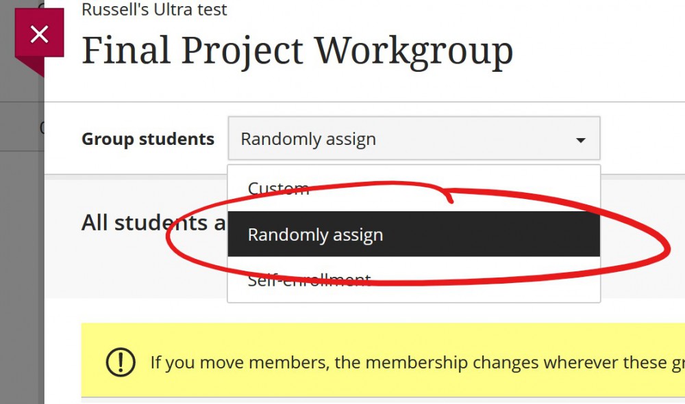Dismiss the panel with the close button
This screenshot has width=685, height=404.
[40, 33]
